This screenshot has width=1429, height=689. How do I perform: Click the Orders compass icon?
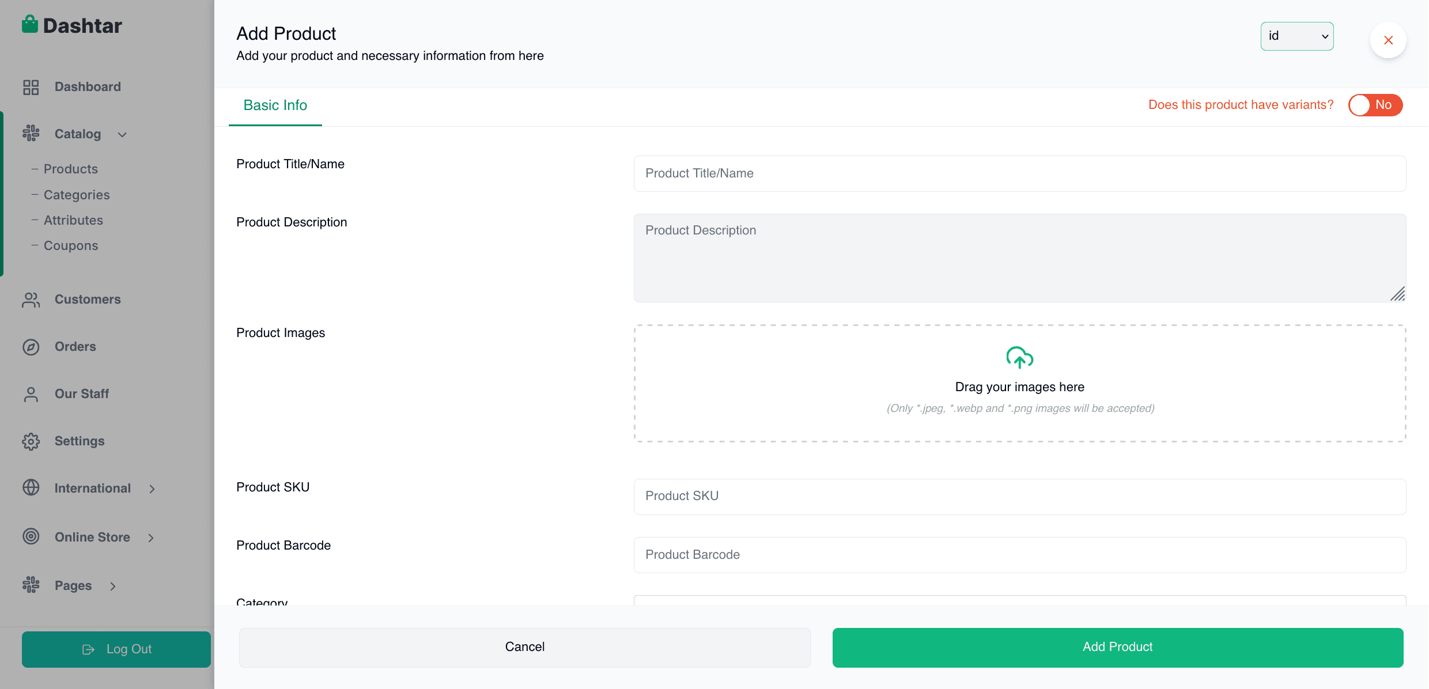(x=31, y=346)
